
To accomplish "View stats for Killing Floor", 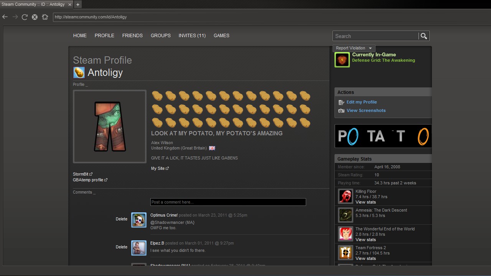I will 366,202.
